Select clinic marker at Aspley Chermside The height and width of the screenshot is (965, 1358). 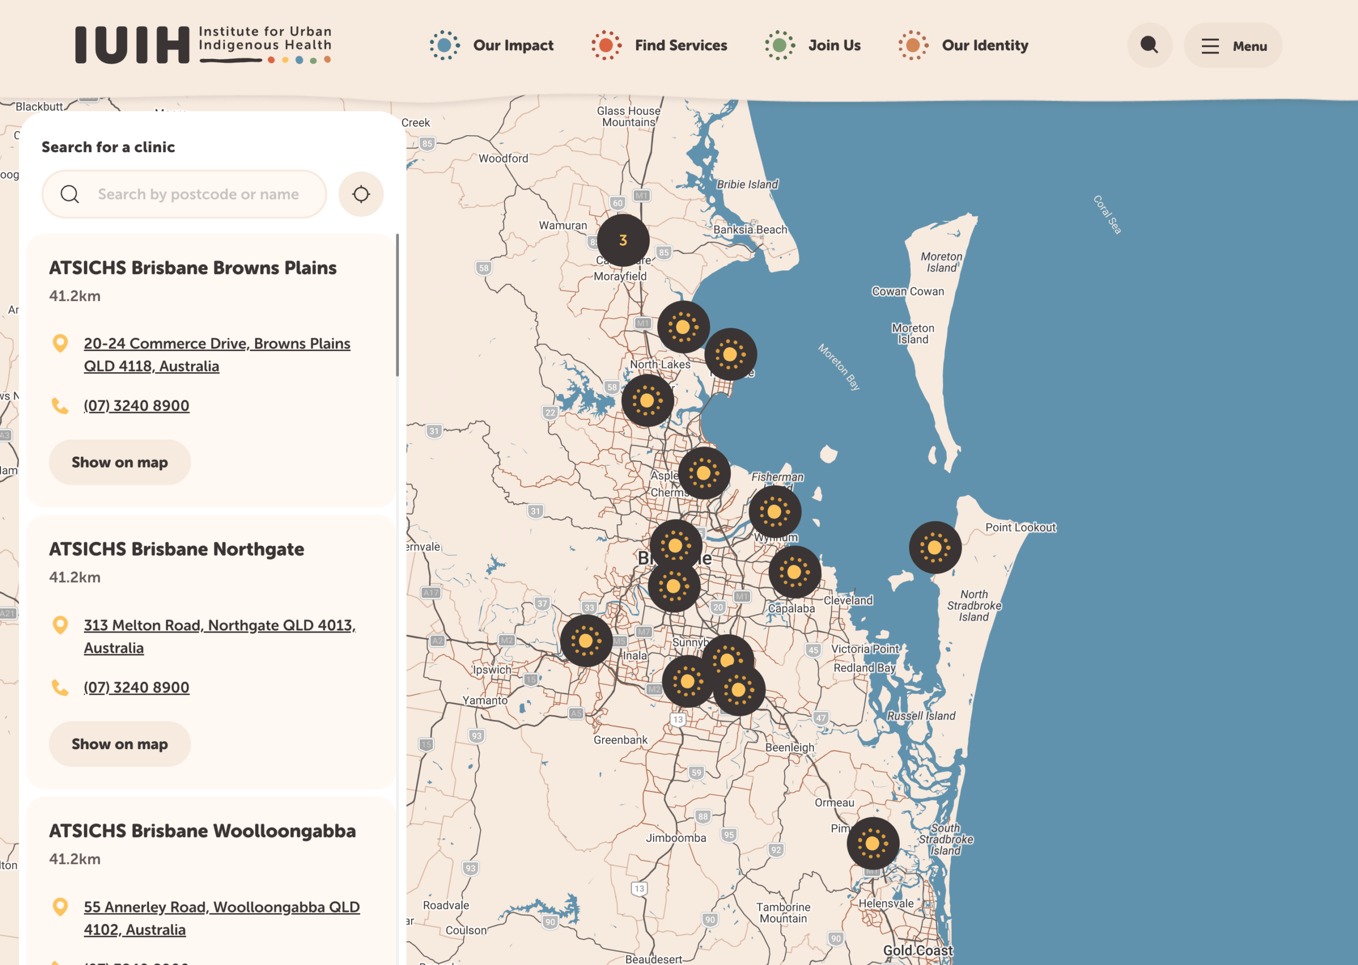[703, 473]
